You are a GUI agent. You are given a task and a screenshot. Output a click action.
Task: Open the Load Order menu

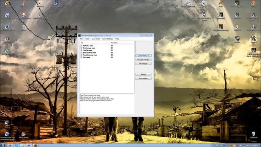coord(96,39)
